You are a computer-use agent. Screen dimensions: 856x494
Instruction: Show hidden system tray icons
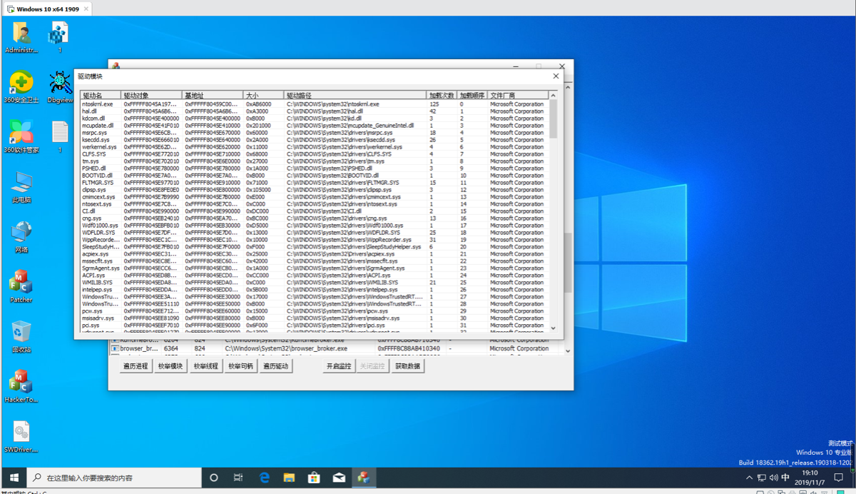point(749,478)
